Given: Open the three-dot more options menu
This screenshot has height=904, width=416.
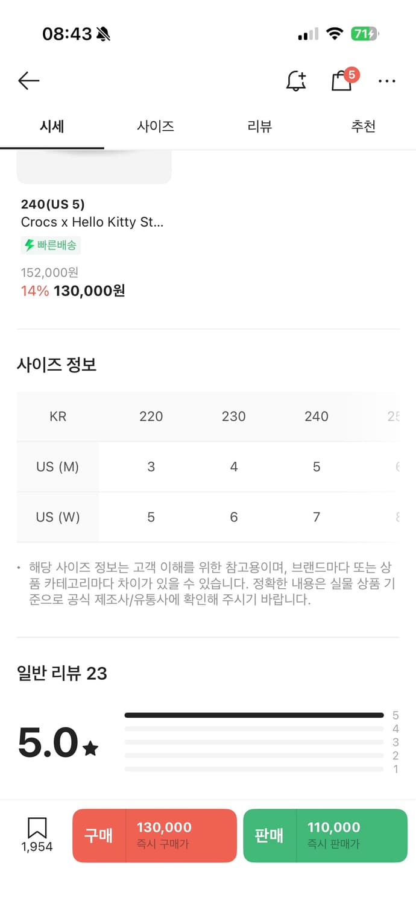Looking at the screenshot, I should click(386, 81).
